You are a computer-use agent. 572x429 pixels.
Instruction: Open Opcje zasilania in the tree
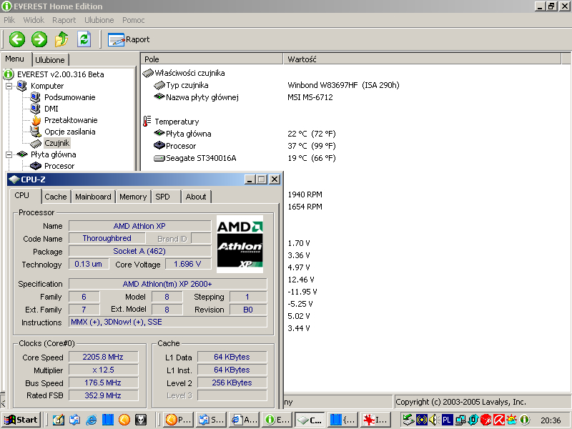point(69,132)
